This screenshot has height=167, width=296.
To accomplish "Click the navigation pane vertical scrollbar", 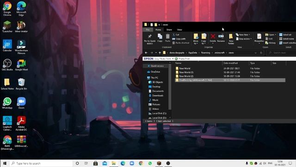I will [x=170, y=87].
